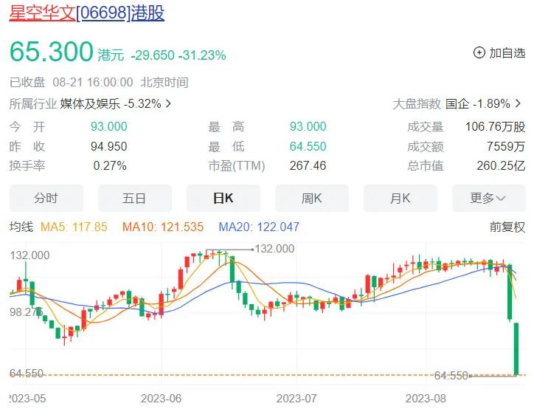534x409 pixels.
Task: Toggle the MA10 moving average label
Action: [163, 227]
